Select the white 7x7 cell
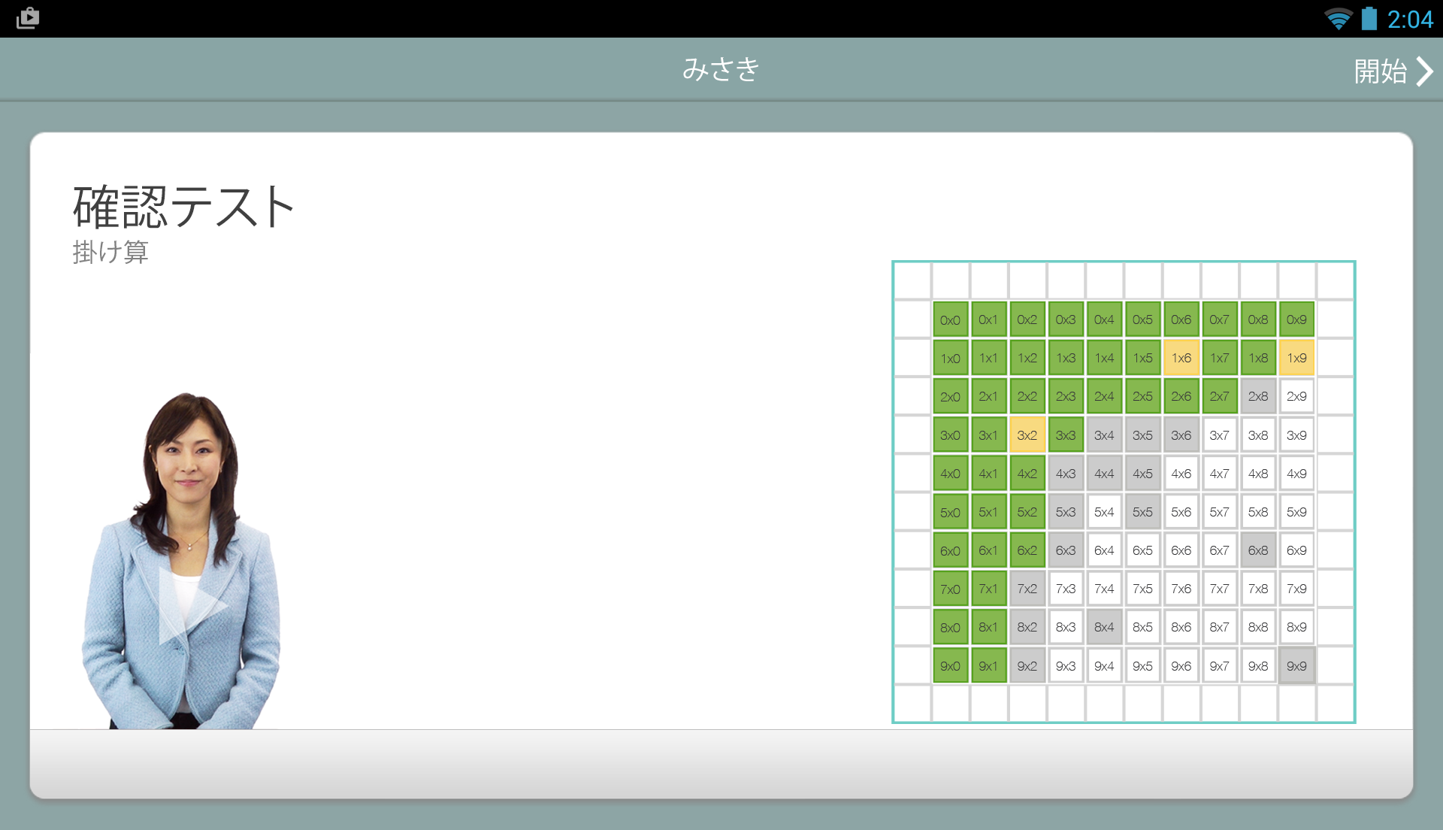The width and height of the screenshot is (1443, 830). (1219, 589)
